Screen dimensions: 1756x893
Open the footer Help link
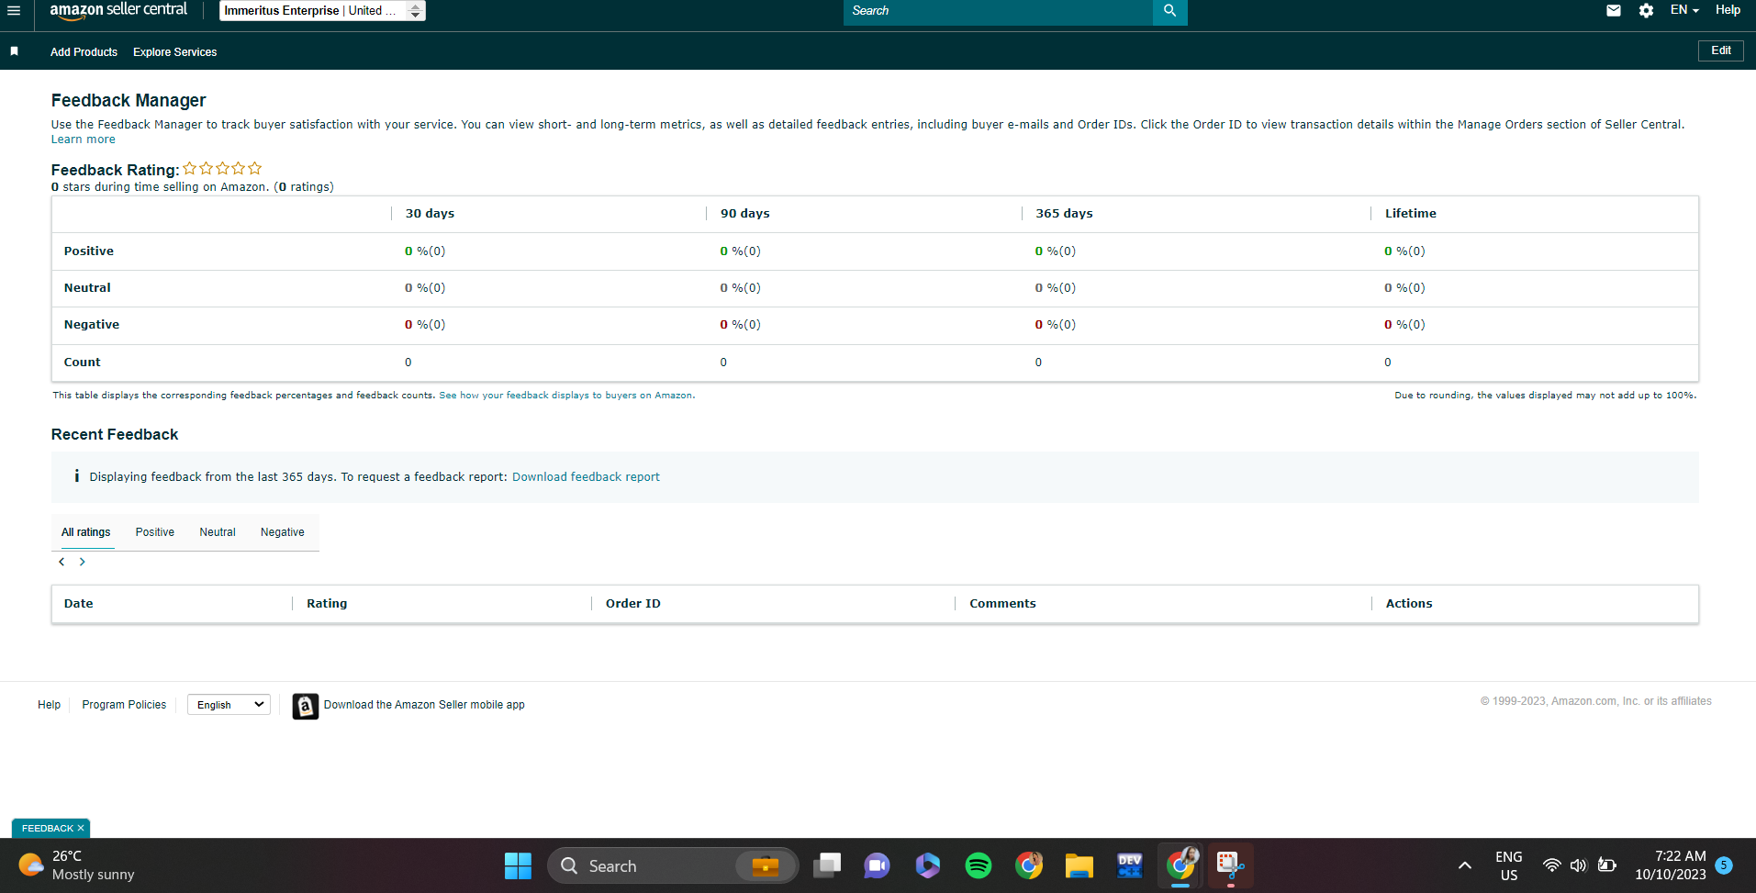(x=50, y=705)
